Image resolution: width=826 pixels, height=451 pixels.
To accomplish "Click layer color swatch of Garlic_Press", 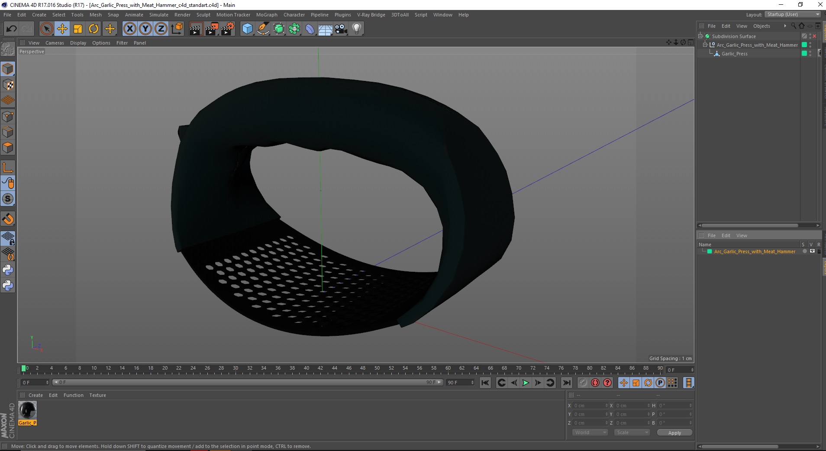I will (804, 54).
